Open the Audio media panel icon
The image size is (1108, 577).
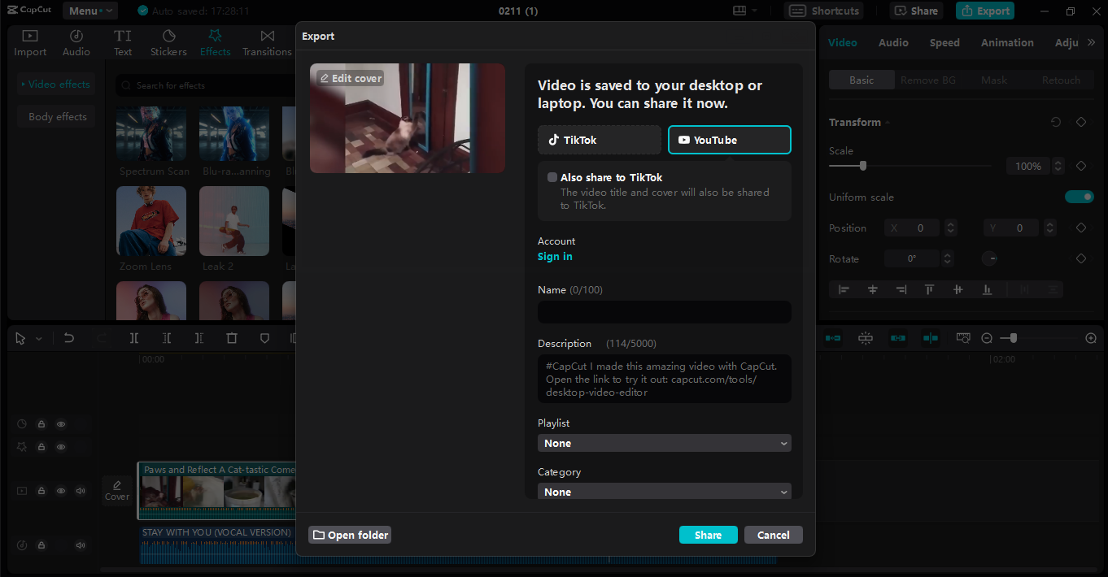click(76, 42)
